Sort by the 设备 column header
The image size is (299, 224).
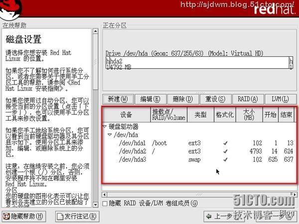click(126, 115)
